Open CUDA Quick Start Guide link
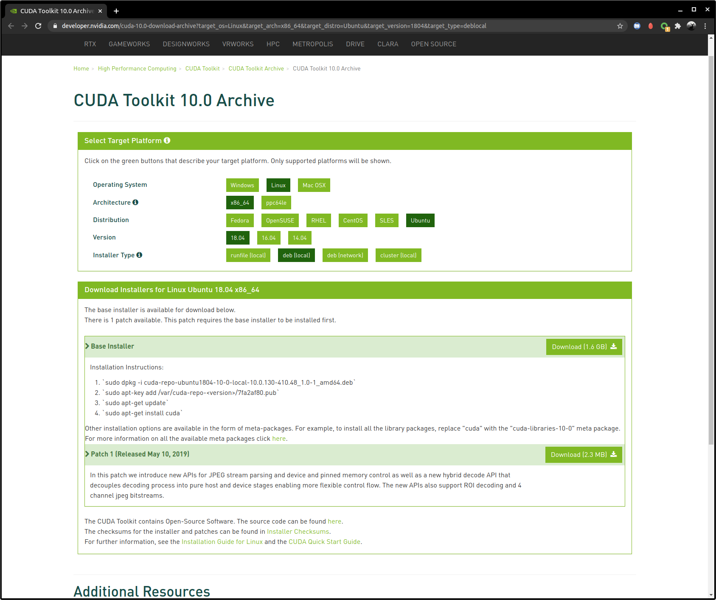Image resolution: width=716 pixels, height=600 pixels. (325, 542)
